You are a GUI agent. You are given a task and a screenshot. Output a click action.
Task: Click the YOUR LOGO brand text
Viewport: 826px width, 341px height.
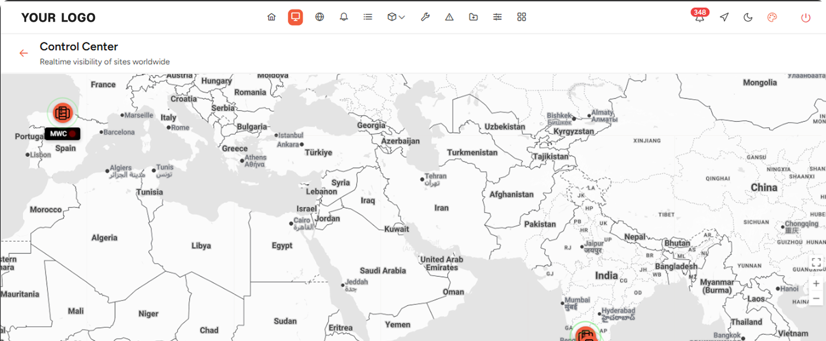point(58,18)
